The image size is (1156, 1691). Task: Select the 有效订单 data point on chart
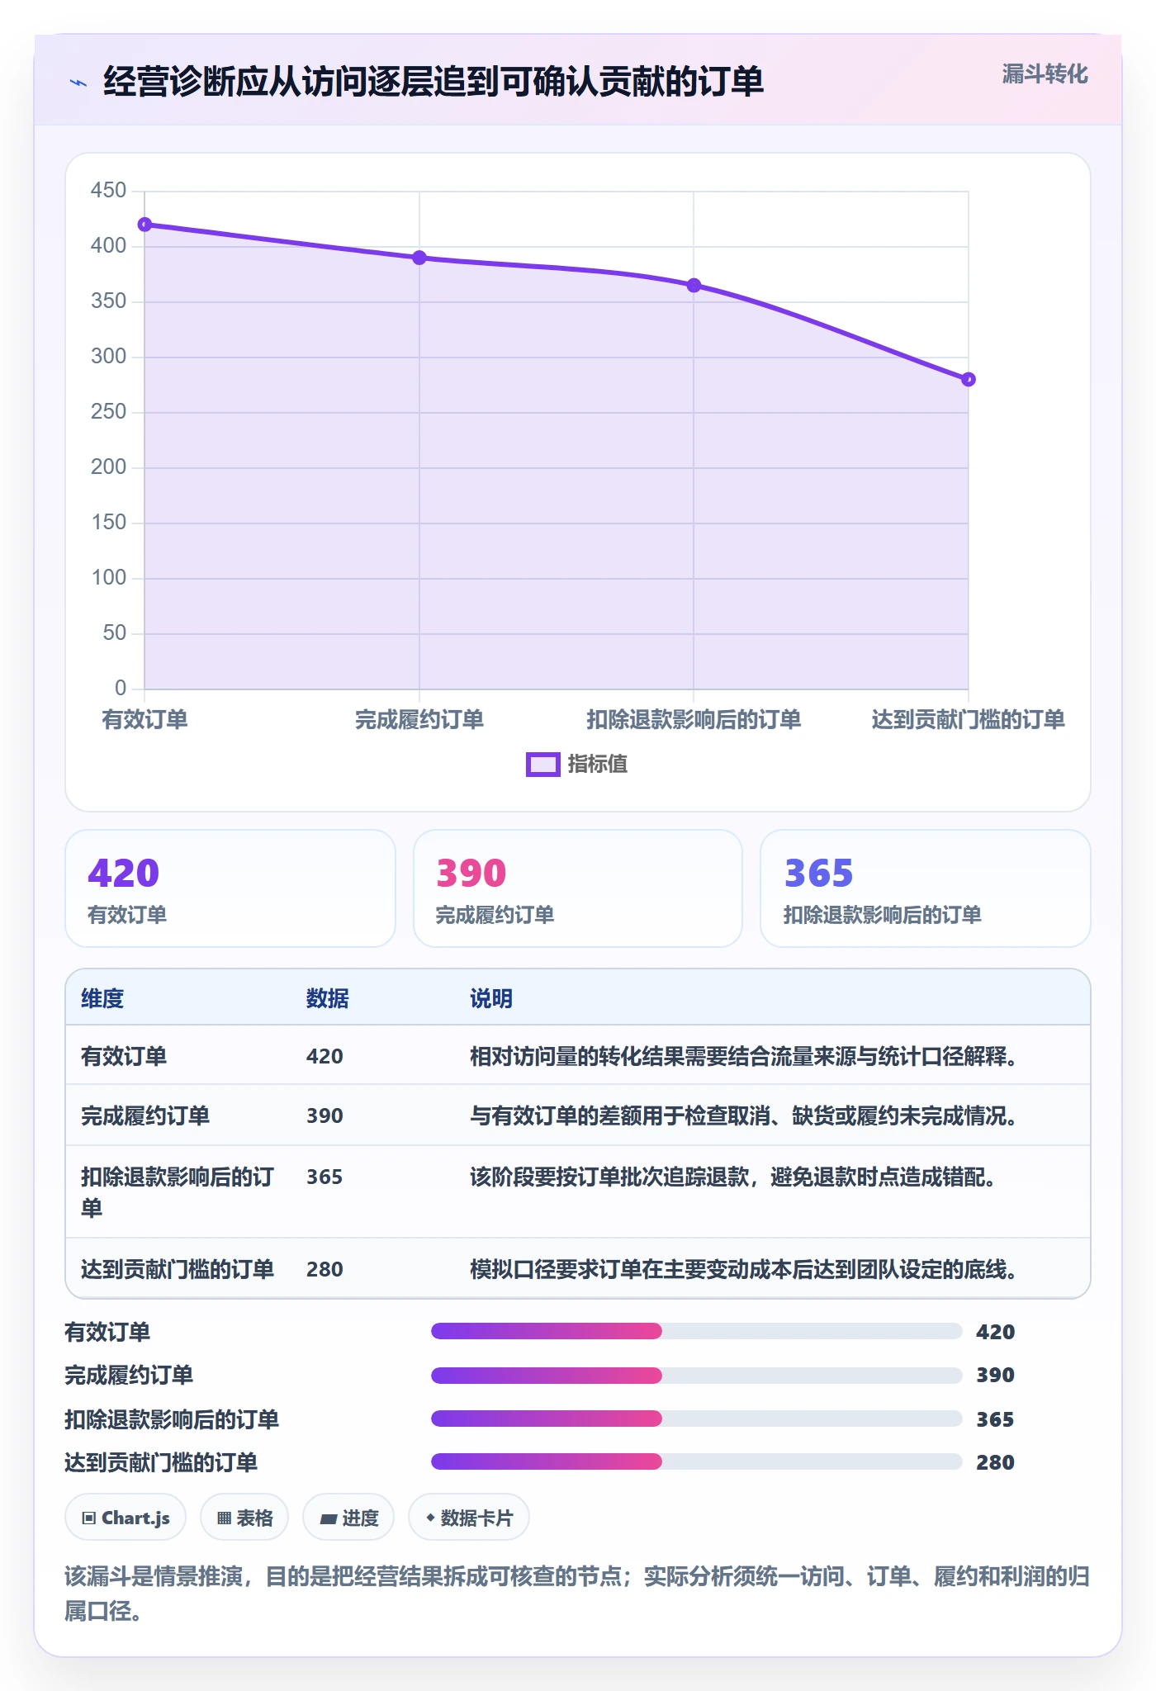144,225
